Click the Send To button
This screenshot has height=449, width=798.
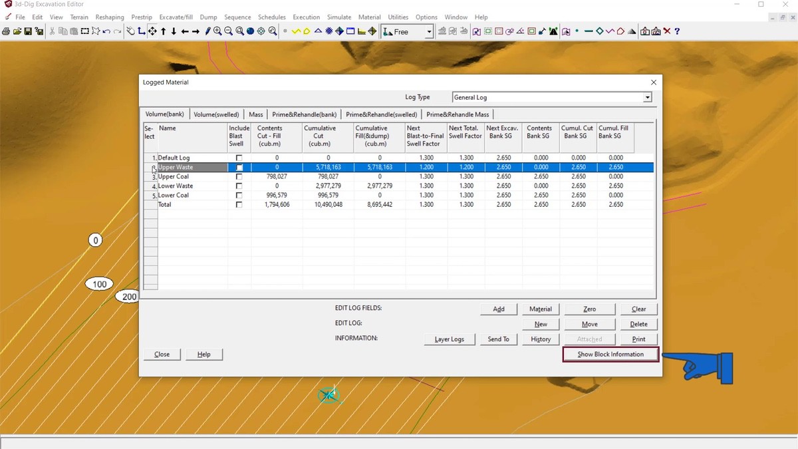[x=498, y=339]
